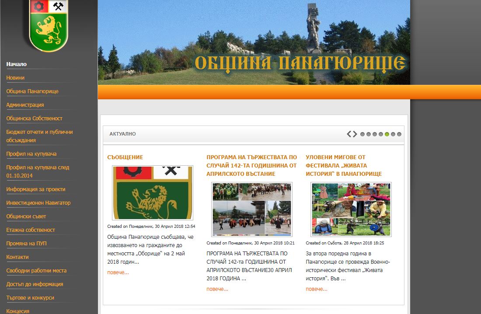Open the Администрация menu item
The image size is (481, 314).
pyautogui.click(x=25, y=105)
